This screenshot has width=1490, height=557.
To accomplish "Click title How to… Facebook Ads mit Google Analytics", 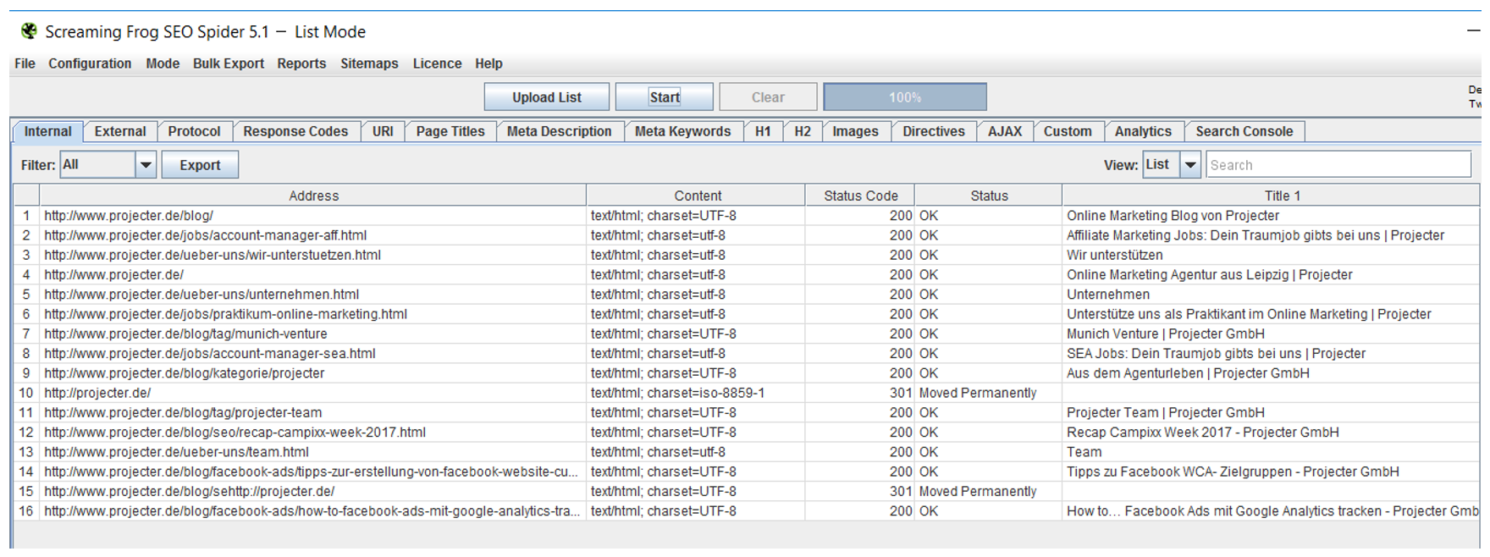I will click(1272, 510).
